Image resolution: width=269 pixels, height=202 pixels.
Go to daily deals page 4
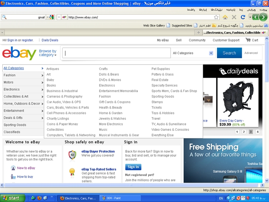(257, 132)
